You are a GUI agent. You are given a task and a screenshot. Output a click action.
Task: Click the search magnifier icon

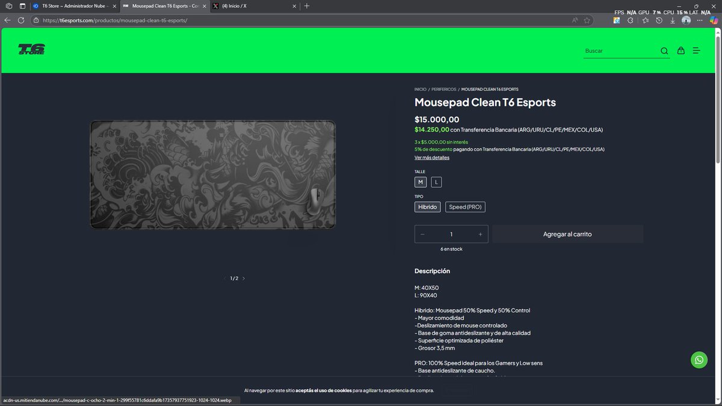pos(664,51)
